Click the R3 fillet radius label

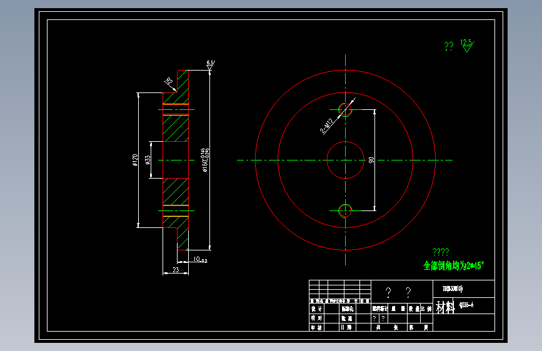tap(168, 82)
